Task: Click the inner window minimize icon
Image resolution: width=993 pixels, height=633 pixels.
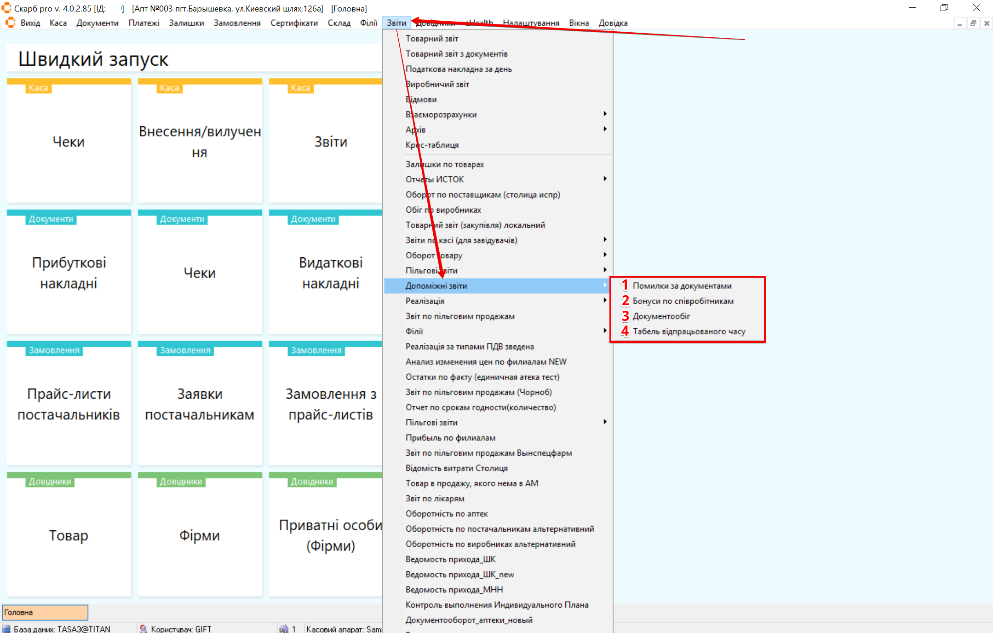Action: tap(960, 23)
